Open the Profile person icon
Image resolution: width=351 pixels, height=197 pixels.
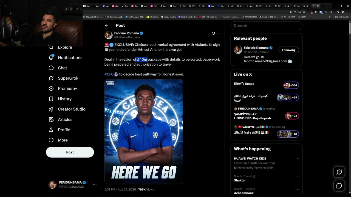point(51,130)
